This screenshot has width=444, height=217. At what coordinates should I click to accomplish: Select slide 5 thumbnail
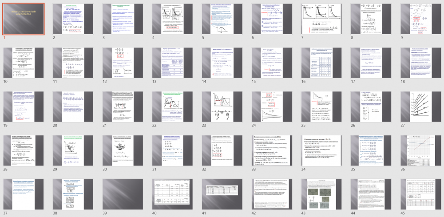coord(222,19)
